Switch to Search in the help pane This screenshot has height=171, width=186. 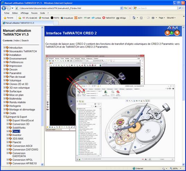[x=25, y=41]
